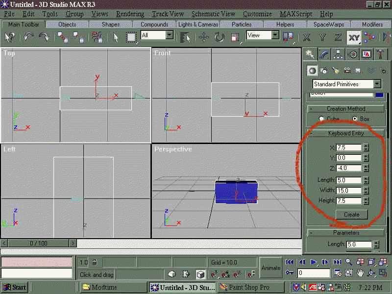Toggle the Key Mode key icon
This screenshot has width=392, height=294.
[289, 272]
